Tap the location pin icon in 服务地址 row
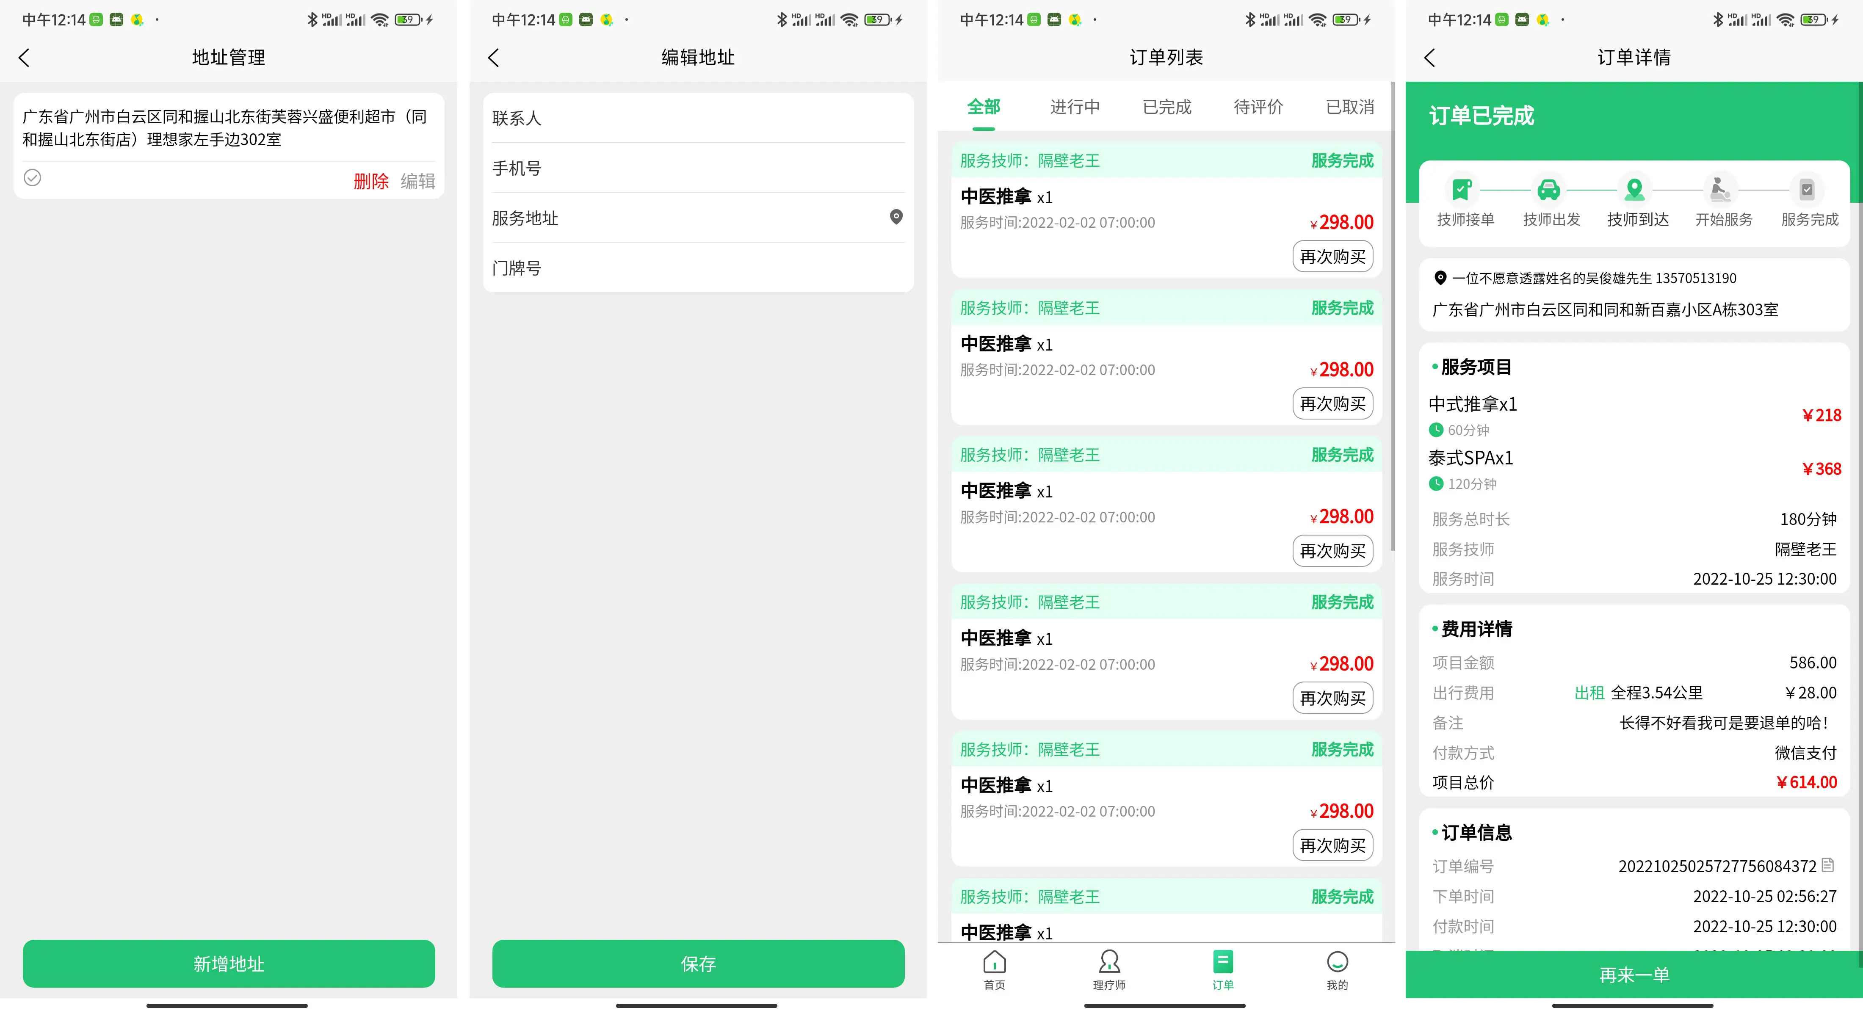 click(x=896, y=217)
